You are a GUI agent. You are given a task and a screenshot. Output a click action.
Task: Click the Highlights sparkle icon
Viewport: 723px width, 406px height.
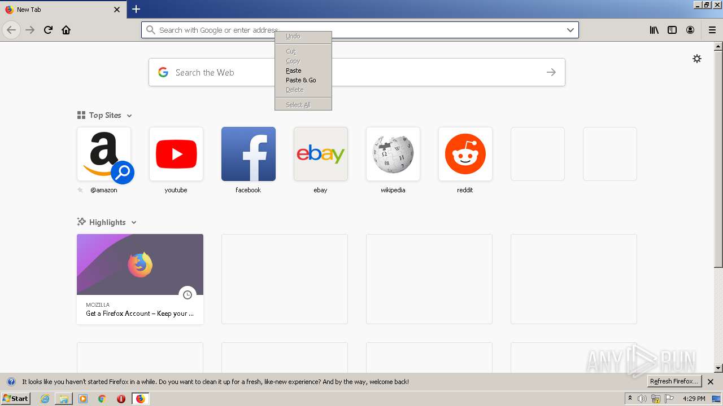point(81,222)
